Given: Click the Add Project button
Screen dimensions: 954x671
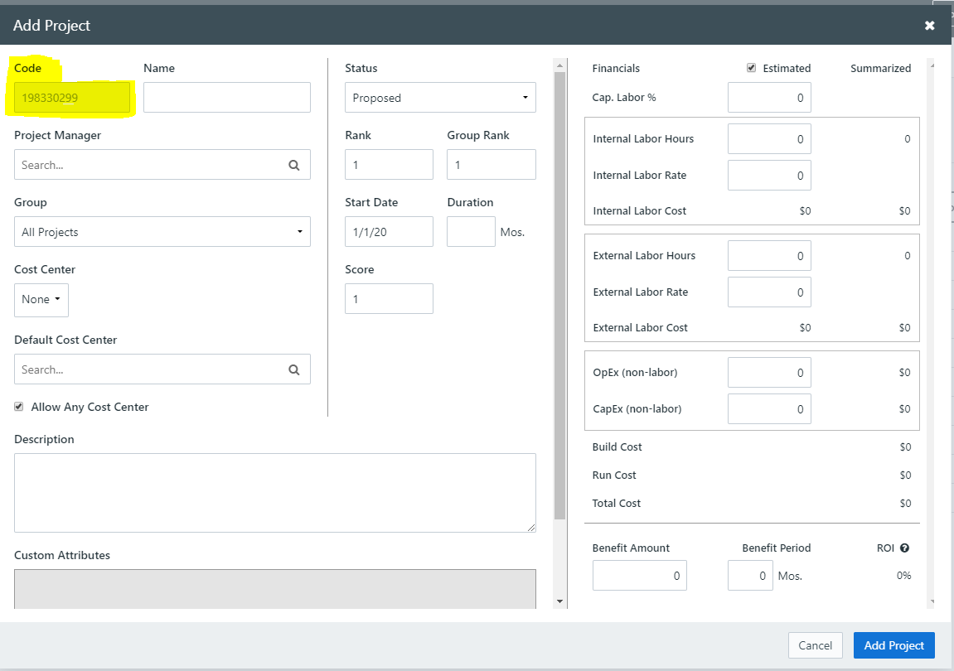Looking at the screenshot, I should 893,645.
